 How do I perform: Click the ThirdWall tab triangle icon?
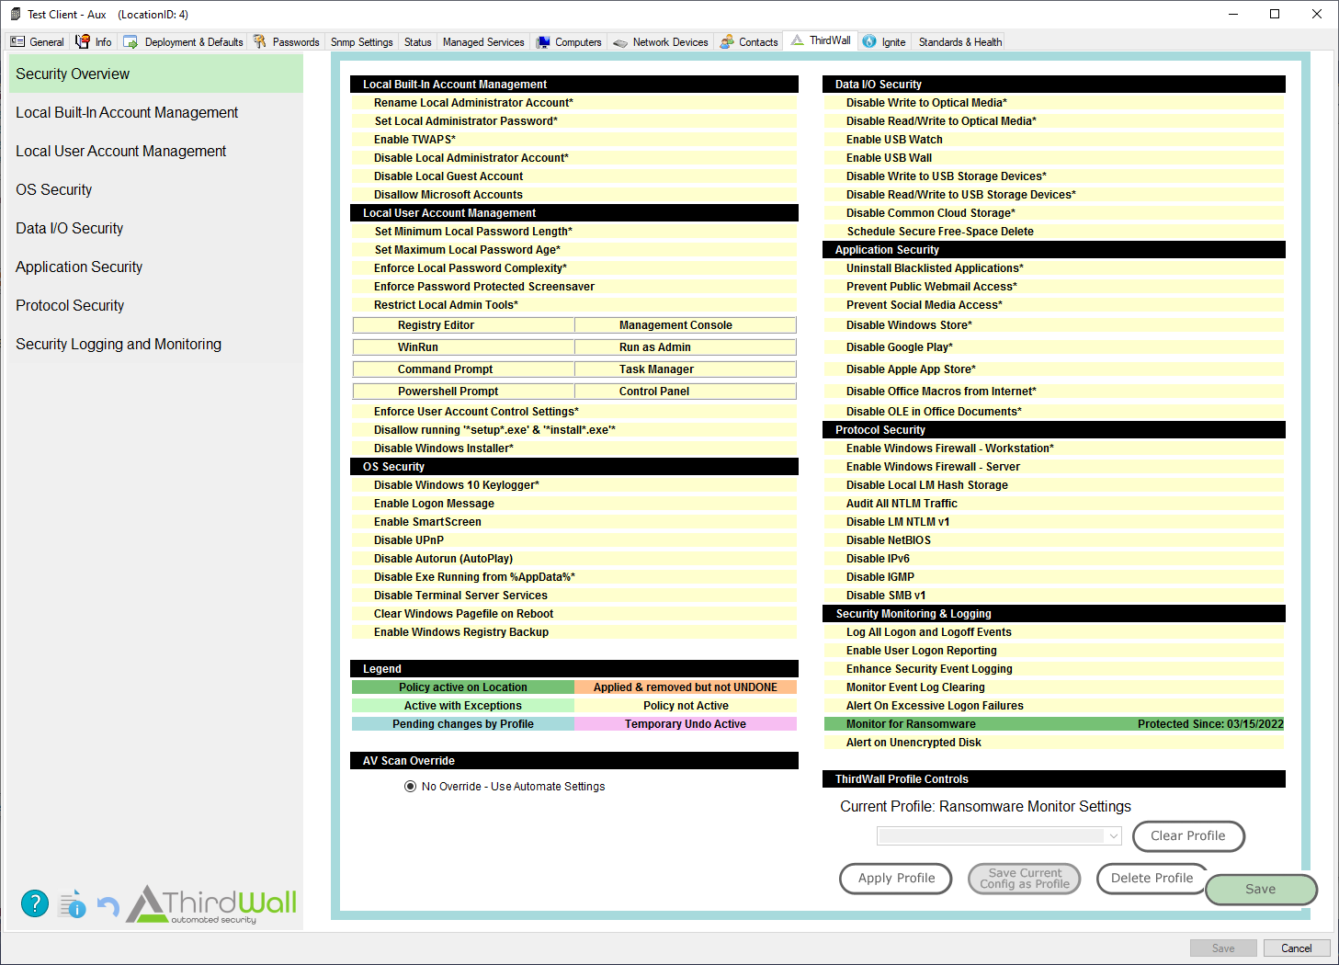click(797, 40)
